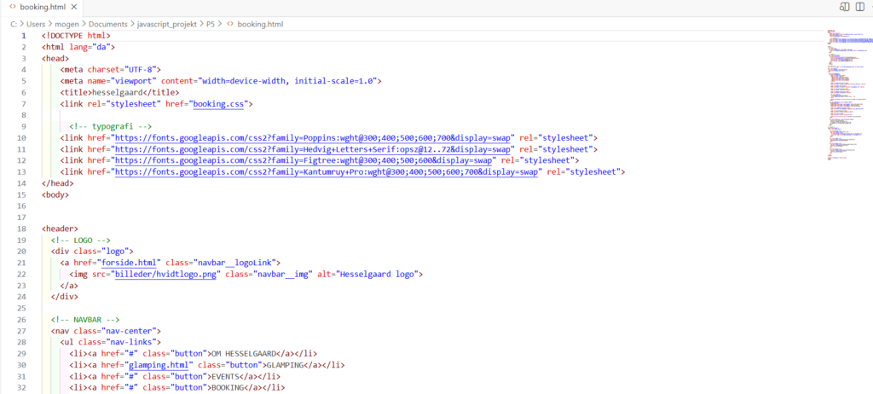Image resolution: width=873 pixels, height=394 pixels.
Task: Click the hesselgaard title text
Action: (x=118, y=92)
